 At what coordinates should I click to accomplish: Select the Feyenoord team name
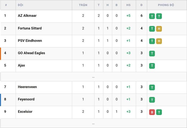pos(26,99)
